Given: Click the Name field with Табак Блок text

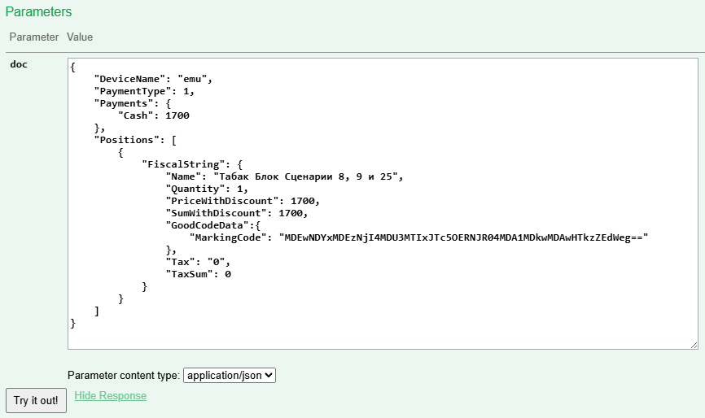Looking at the screenshot, I should click(x=284, y=176).
